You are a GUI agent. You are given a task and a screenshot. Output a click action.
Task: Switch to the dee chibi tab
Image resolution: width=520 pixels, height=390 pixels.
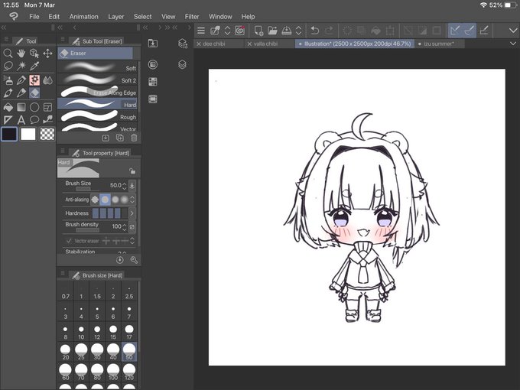tap(219, 44)
